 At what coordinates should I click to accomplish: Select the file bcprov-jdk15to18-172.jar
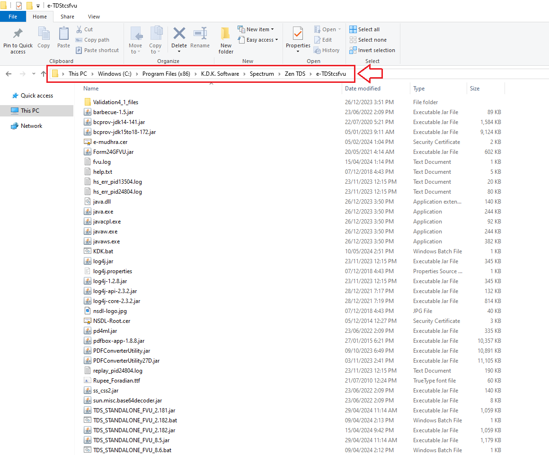tap(124, 132)
